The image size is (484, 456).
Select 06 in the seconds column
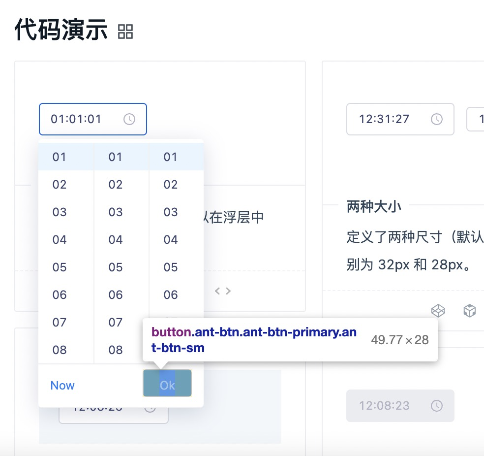click(x=171, y=294)
